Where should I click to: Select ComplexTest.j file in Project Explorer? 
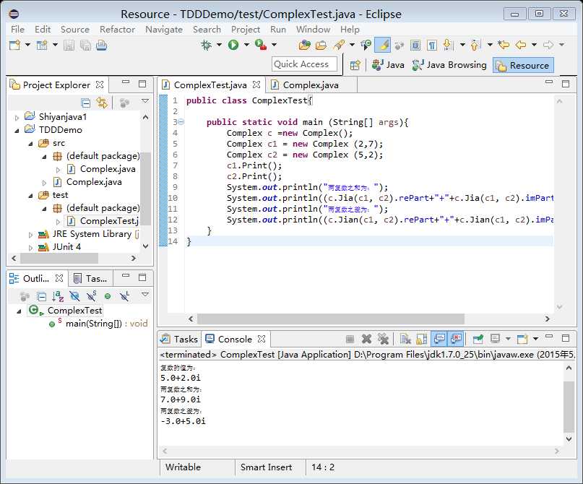point(103,221)
